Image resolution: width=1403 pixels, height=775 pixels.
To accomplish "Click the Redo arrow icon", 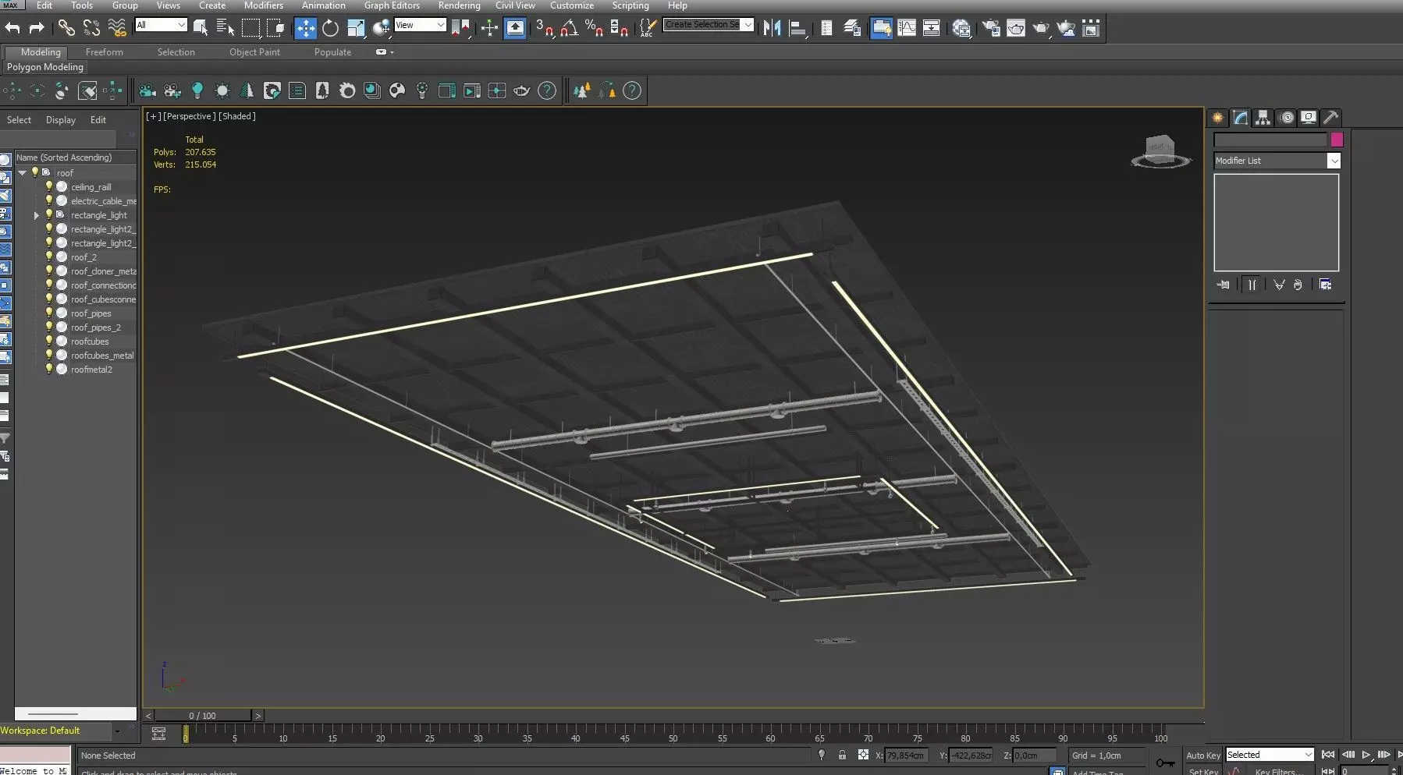I will pyautogui.click(x=36, y=28).
